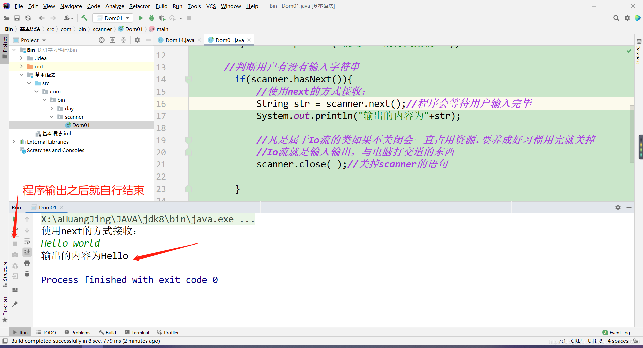Open the Navigate menu
The image size is (643, 348).
click(x=71, y=6)
